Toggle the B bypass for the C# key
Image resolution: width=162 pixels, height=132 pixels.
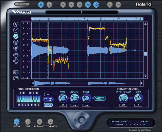[x=20, y=93]
